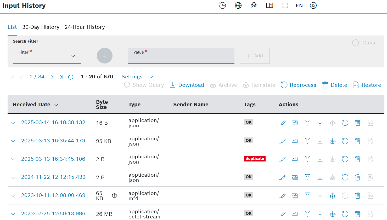Viewport: 387px width, 220px height.
Task: Click the refresh list icon beside pagination
Action: pos(71,77)
